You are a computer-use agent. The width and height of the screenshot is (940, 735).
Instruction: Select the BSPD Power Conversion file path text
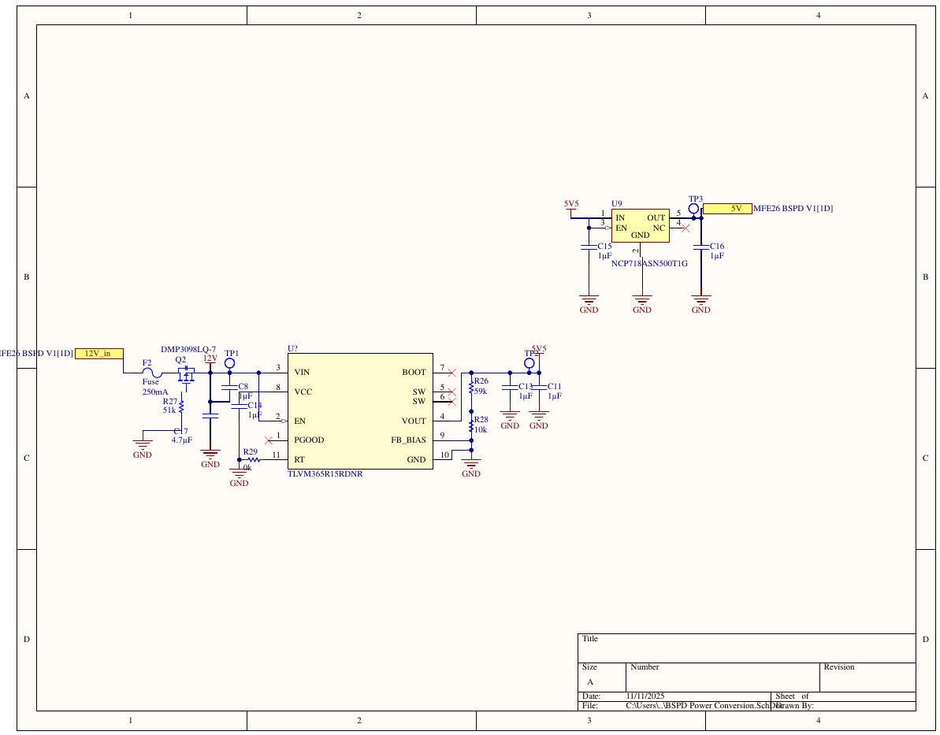point(704,706)
